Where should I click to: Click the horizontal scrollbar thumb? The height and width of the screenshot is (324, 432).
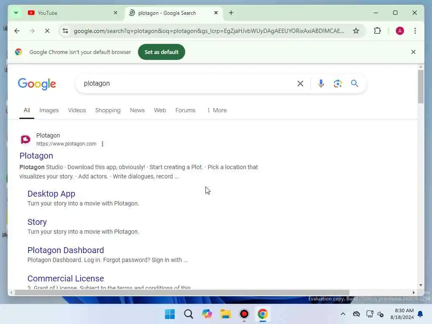point(182,292)
